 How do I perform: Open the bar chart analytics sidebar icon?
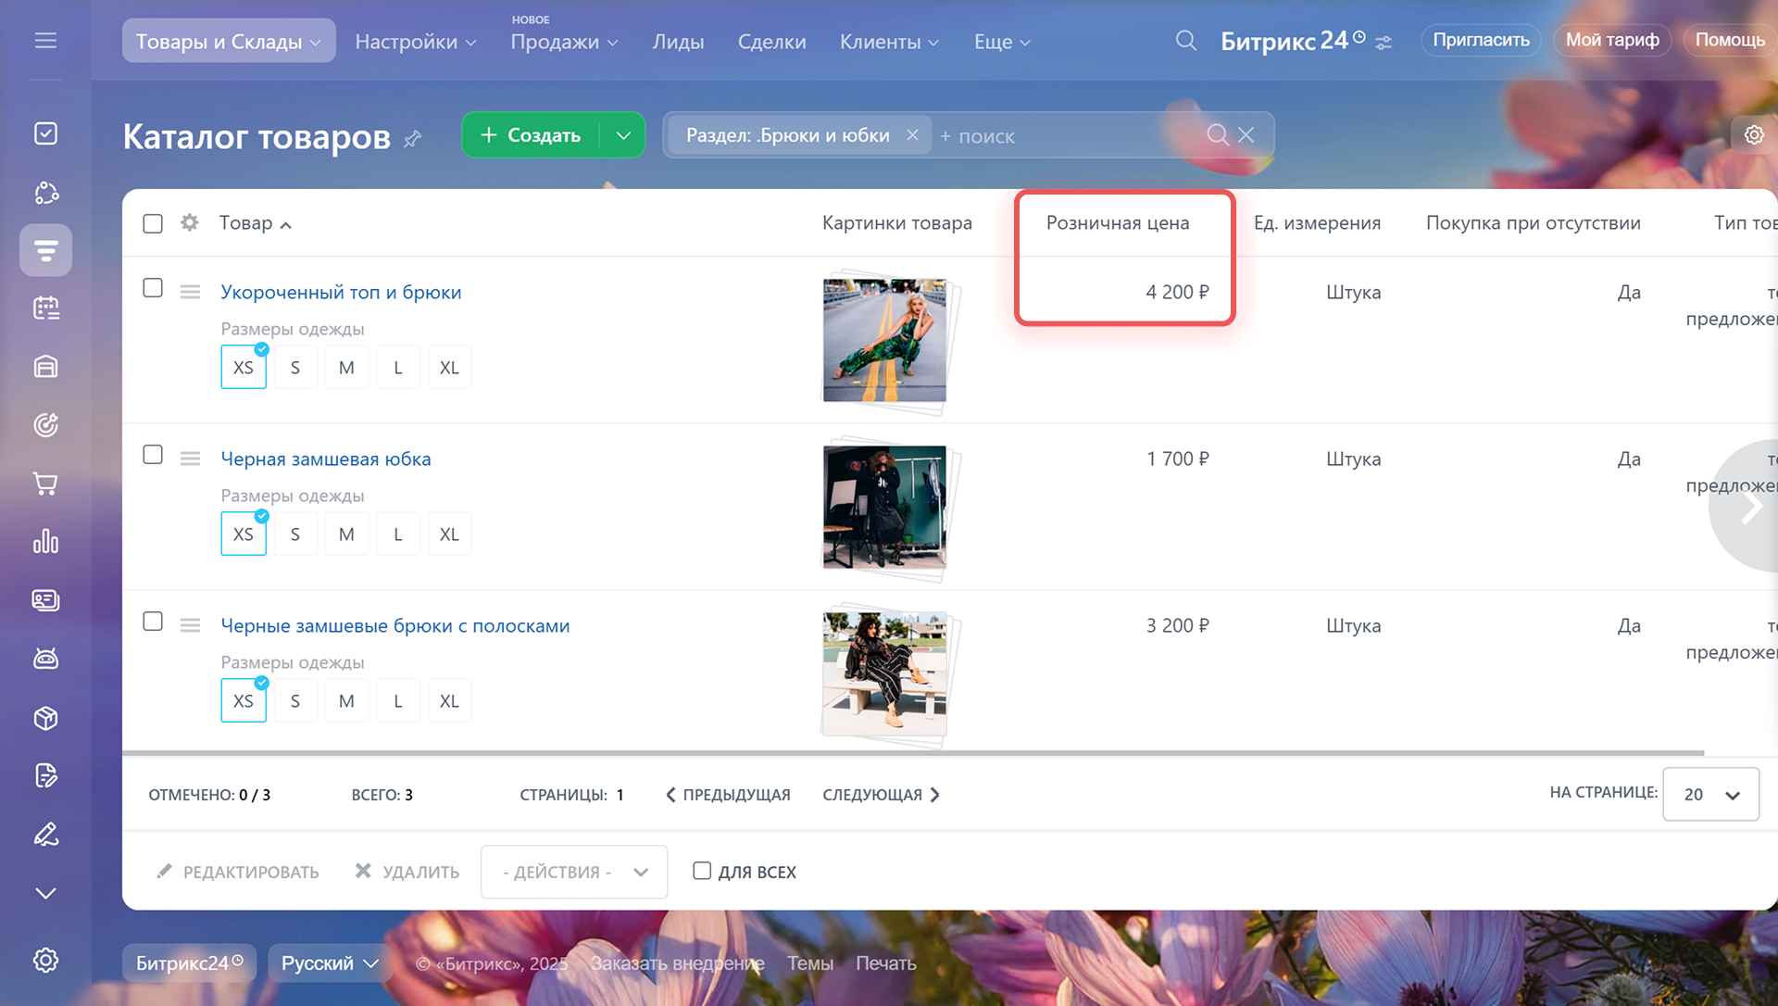point(45,542)
